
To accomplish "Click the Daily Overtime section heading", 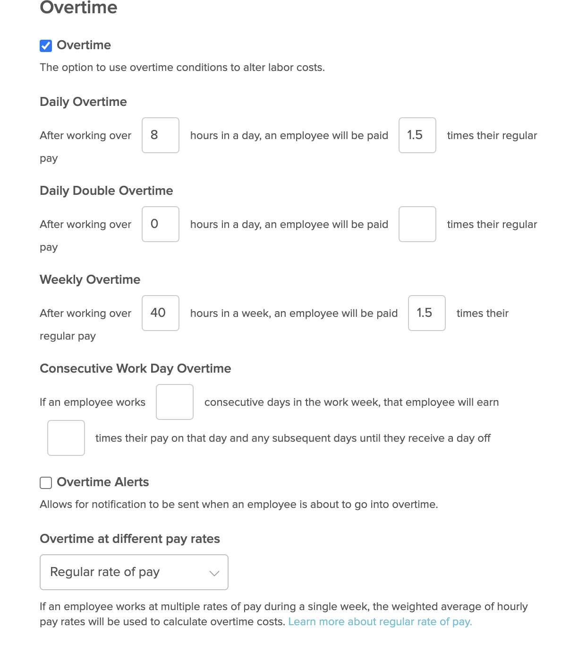I will [83, 102].
